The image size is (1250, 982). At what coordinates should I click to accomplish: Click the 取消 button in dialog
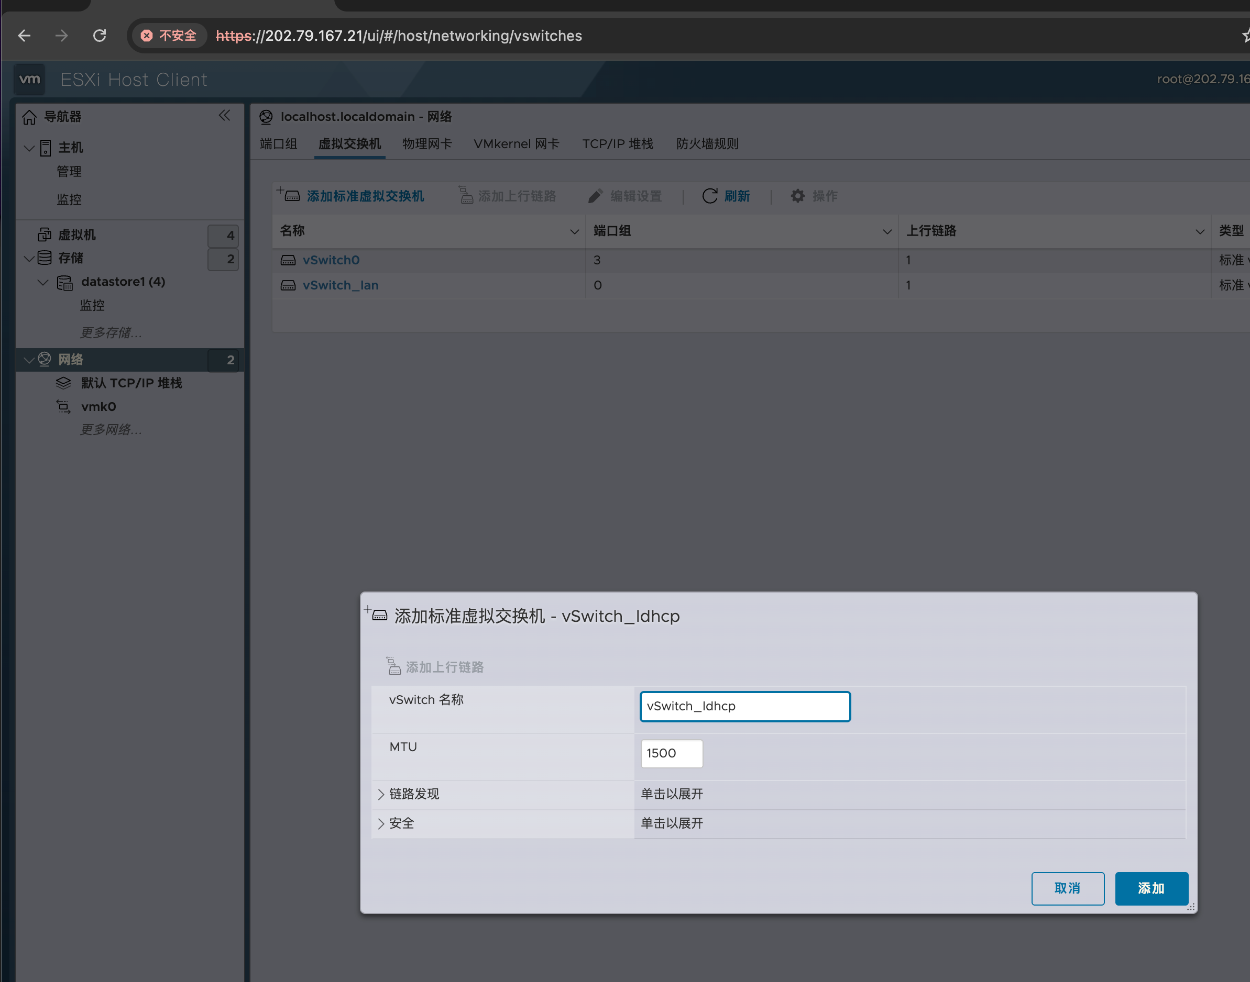(x=1067, y=888)
